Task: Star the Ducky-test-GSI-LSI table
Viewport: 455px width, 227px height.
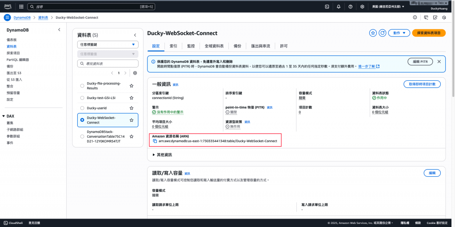Action: point(132,98)
